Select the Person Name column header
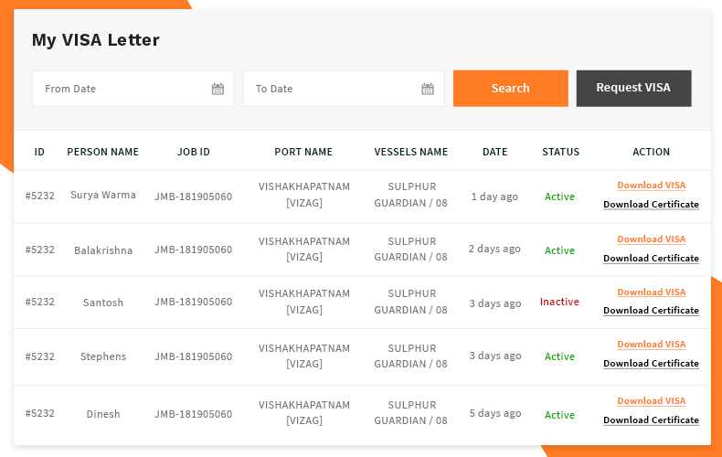The height and width of the screenshot is (457, 722). (103, 152)
